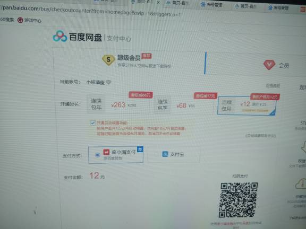Open the auto-renewal service agreement link
Image resolution: width=306 pixels, height=229 pixels.
pyautogui.click(x=260, y=136)
